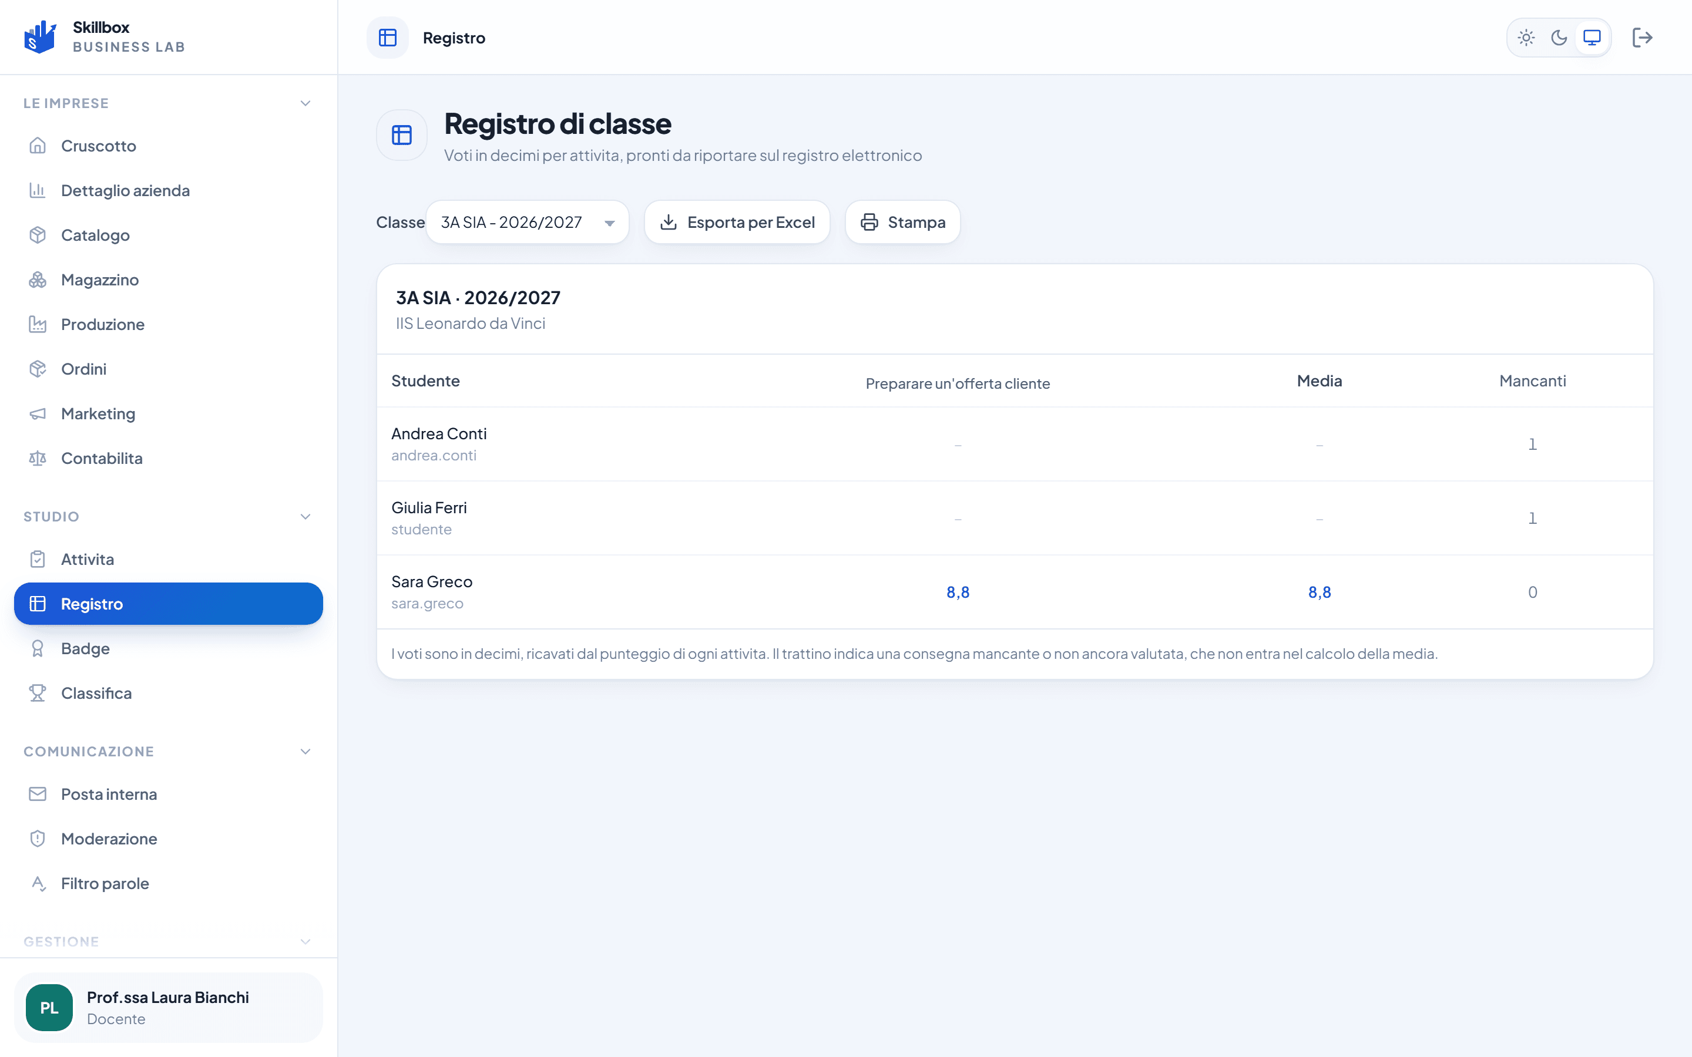1692x1057 pixels.
Task: Click the Ordini package icon
Action: point(38,369)
